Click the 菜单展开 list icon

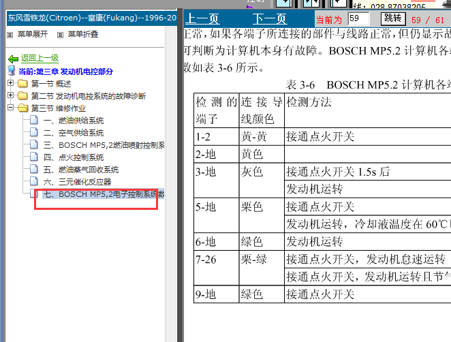10,35
